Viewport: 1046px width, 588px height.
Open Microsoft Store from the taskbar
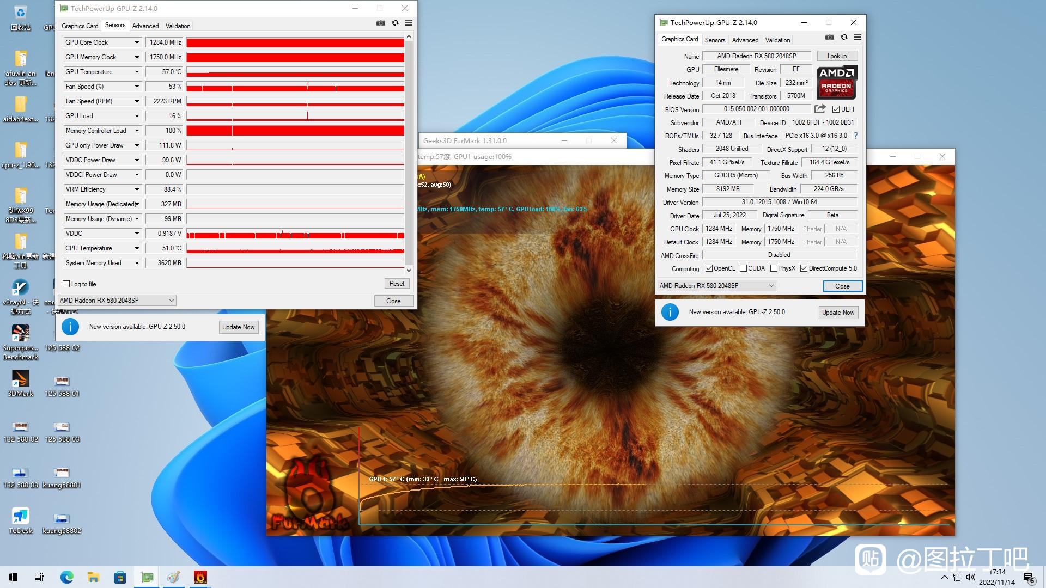[x=120, y=577]
